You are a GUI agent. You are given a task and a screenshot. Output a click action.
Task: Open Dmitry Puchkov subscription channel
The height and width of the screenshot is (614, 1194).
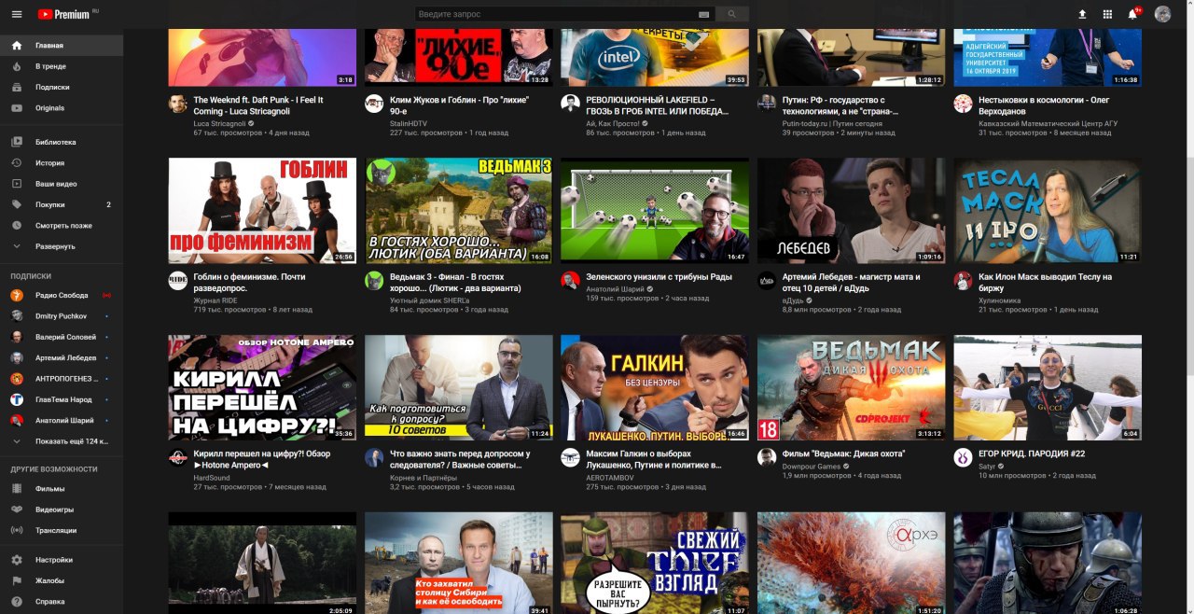pos(62,315)
